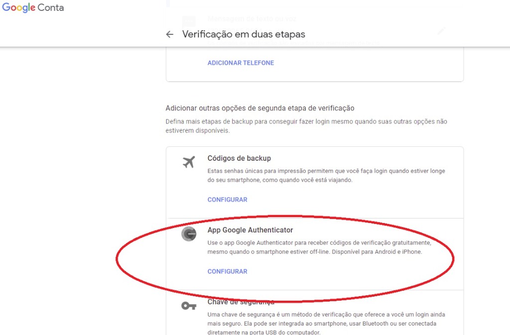Click the Adicionar outras opções section heading
Screen dimensions: 510x335
(x=259, y=108)
